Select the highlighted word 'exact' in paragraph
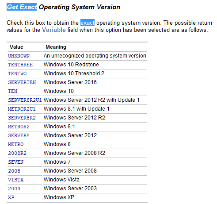 (88, 23)
